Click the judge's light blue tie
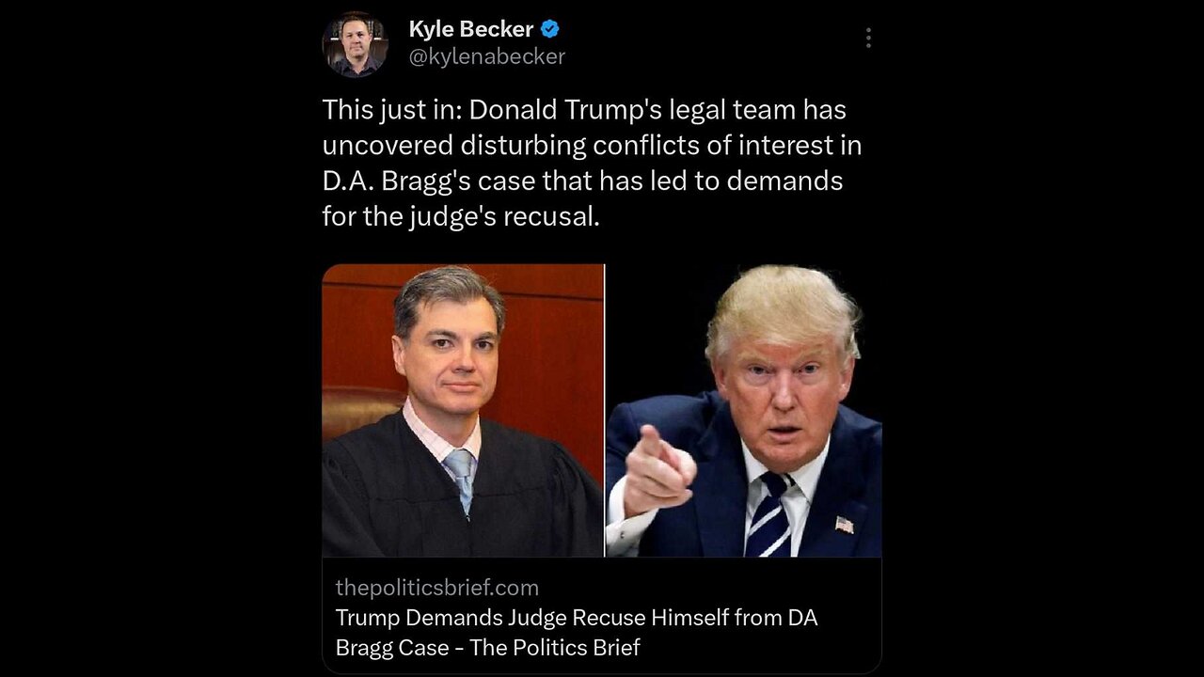The image size is (1204, 677). tap(461, 476)
